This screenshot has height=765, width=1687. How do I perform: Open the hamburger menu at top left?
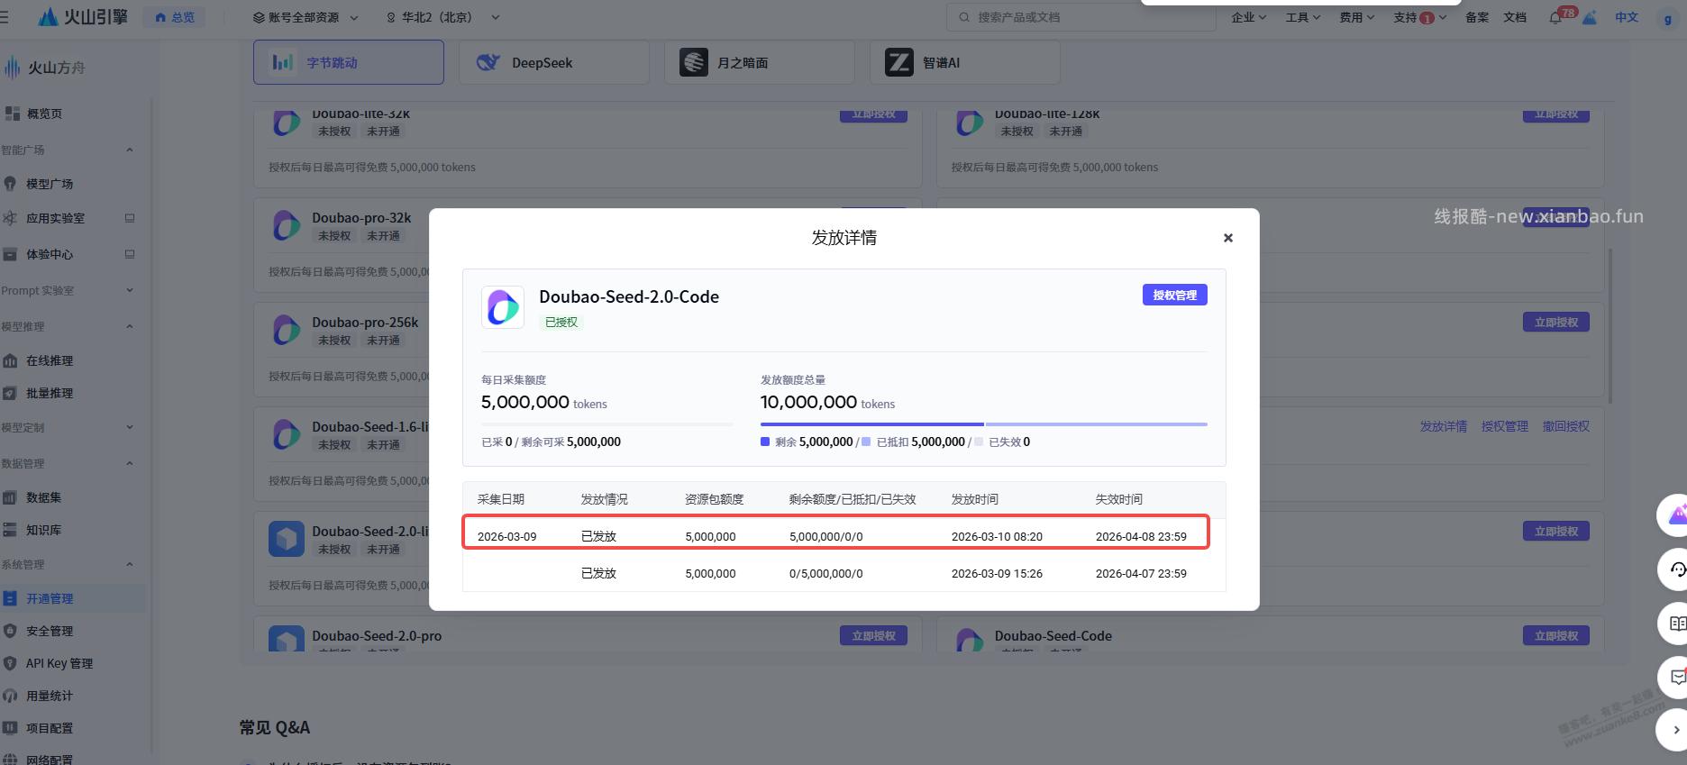pyautogui.click(x=5, y=16)
